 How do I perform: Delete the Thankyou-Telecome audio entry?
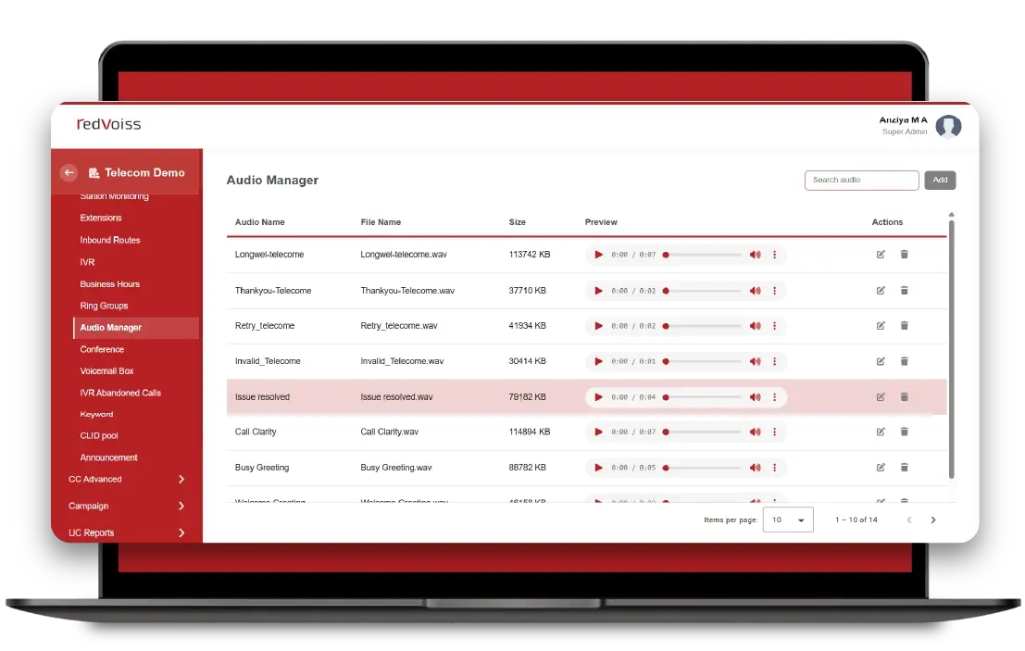pos(904,290)
